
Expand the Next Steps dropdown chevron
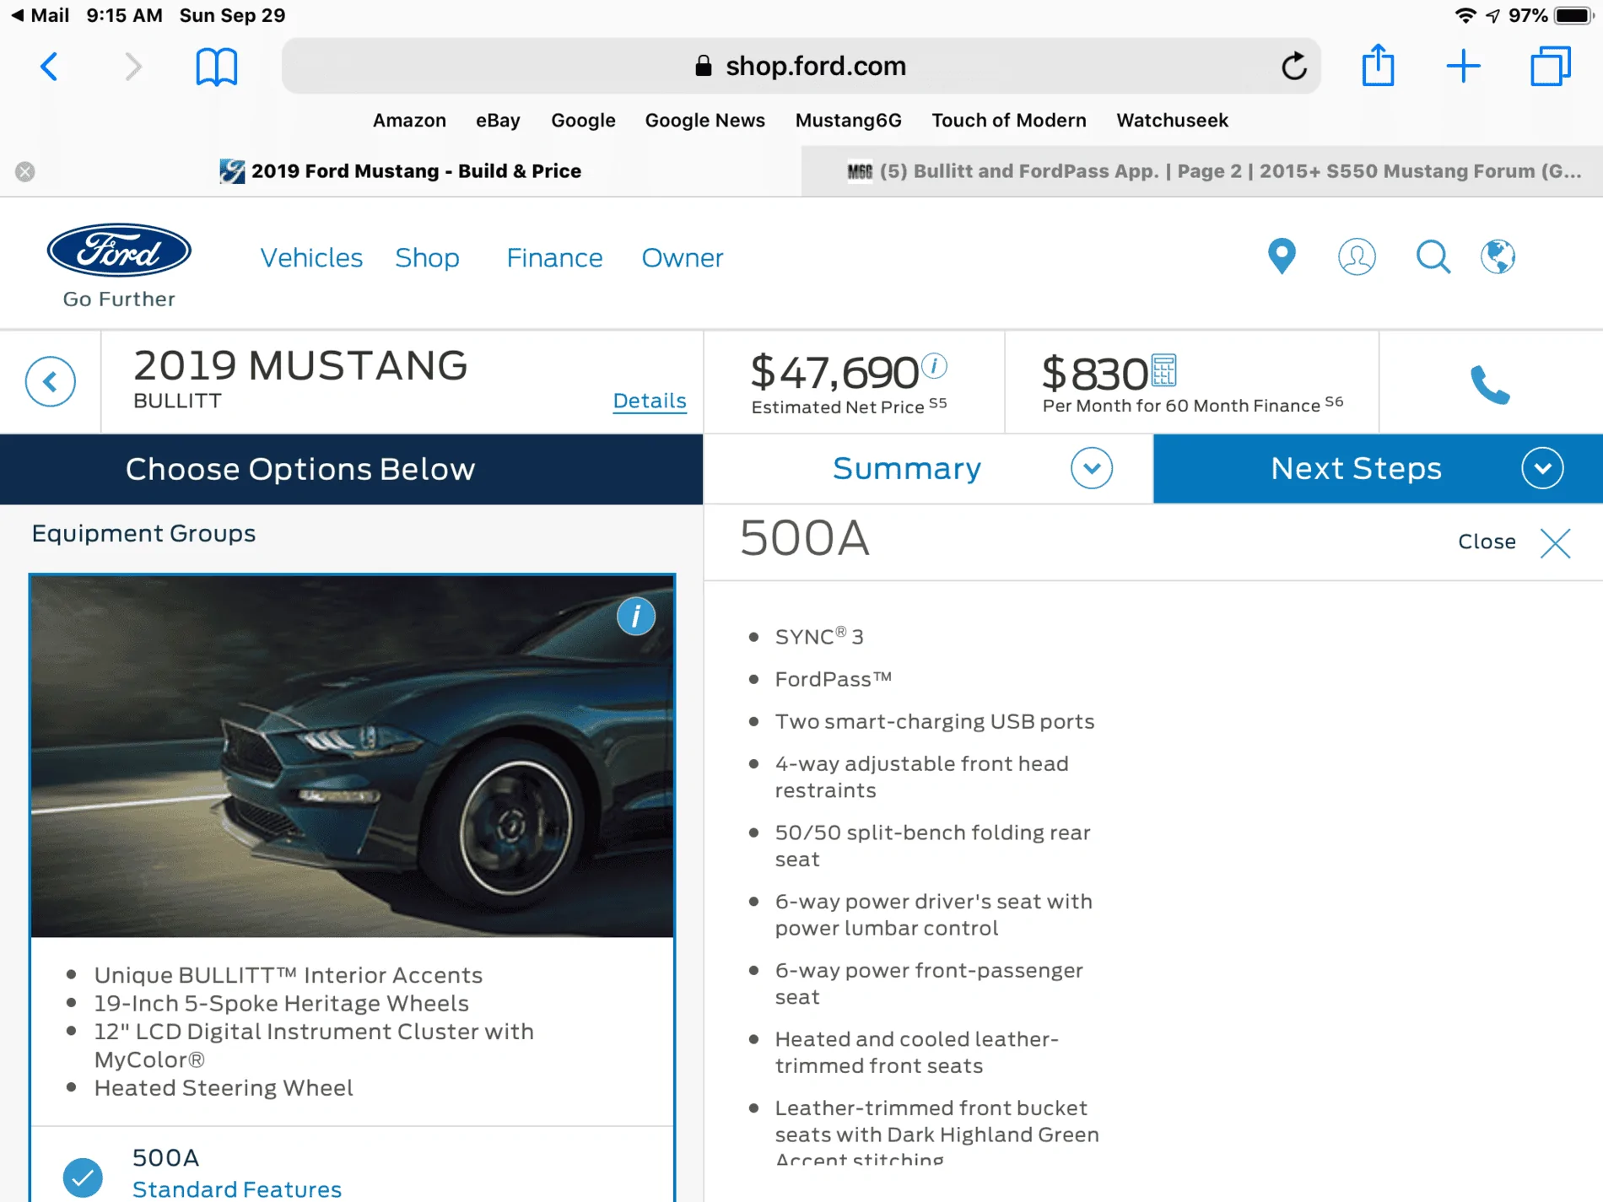click(1543, 468)
